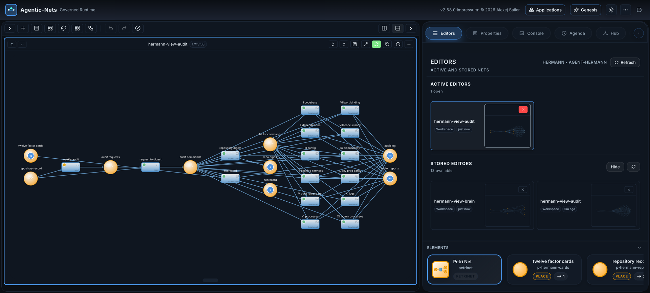Remove the stored hermann-view-brain editor
Screen dimensions: 650x293
pos(523,189)
